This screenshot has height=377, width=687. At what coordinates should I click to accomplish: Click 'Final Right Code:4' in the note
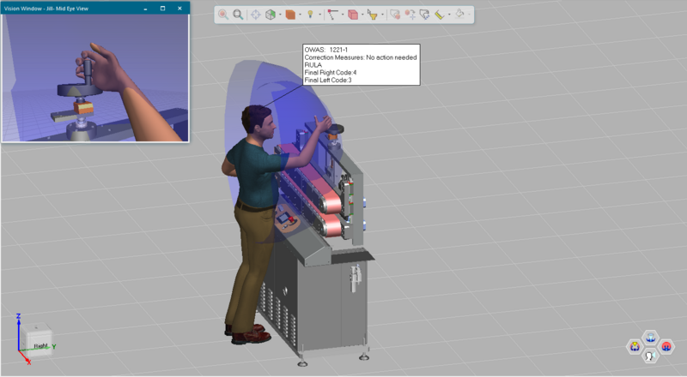(x=331, y=72)
